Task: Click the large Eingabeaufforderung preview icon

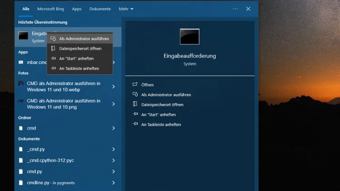Action: click(x=189, y=37)
